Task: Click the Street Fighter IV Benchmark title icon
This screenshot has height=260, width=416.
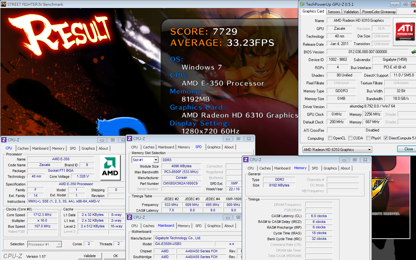Action: [4, 4]
